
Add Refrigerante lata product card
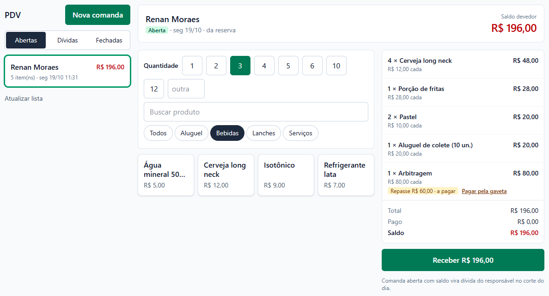click(346, 175)
